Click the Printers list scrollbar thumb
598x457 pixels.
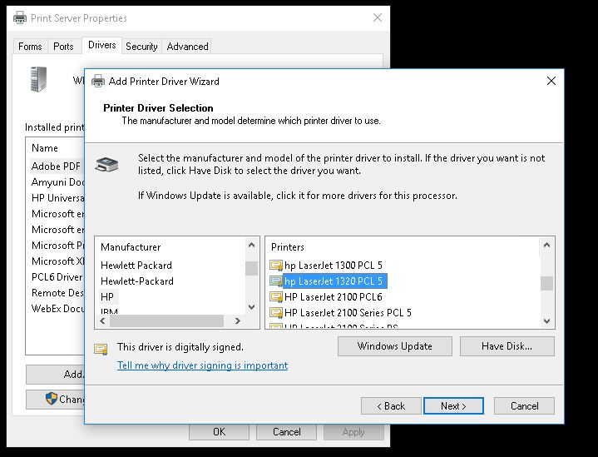[x=546, y=283]
